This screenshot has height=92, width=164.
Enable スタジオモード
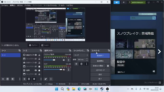[100, 70]
